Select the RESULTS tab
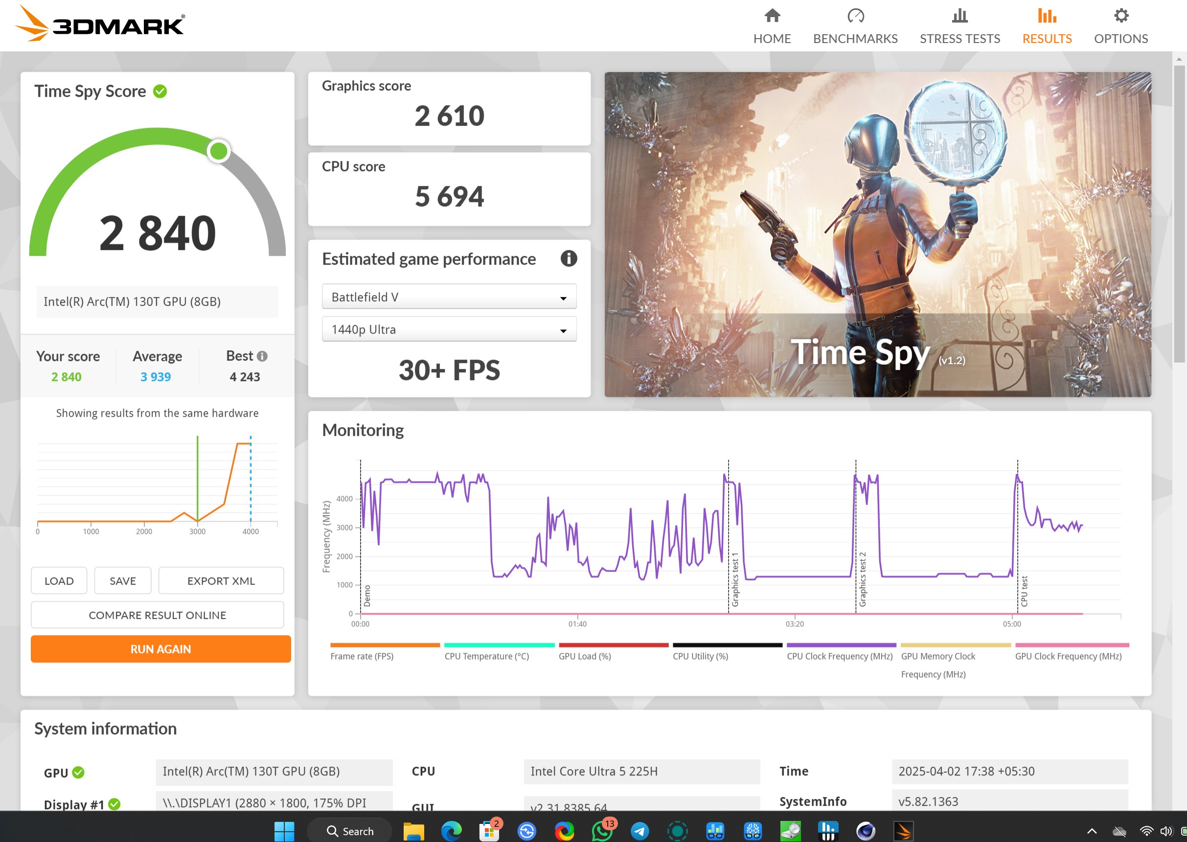This screenshot has width=1187, height=842. [x=1047, y=26]
